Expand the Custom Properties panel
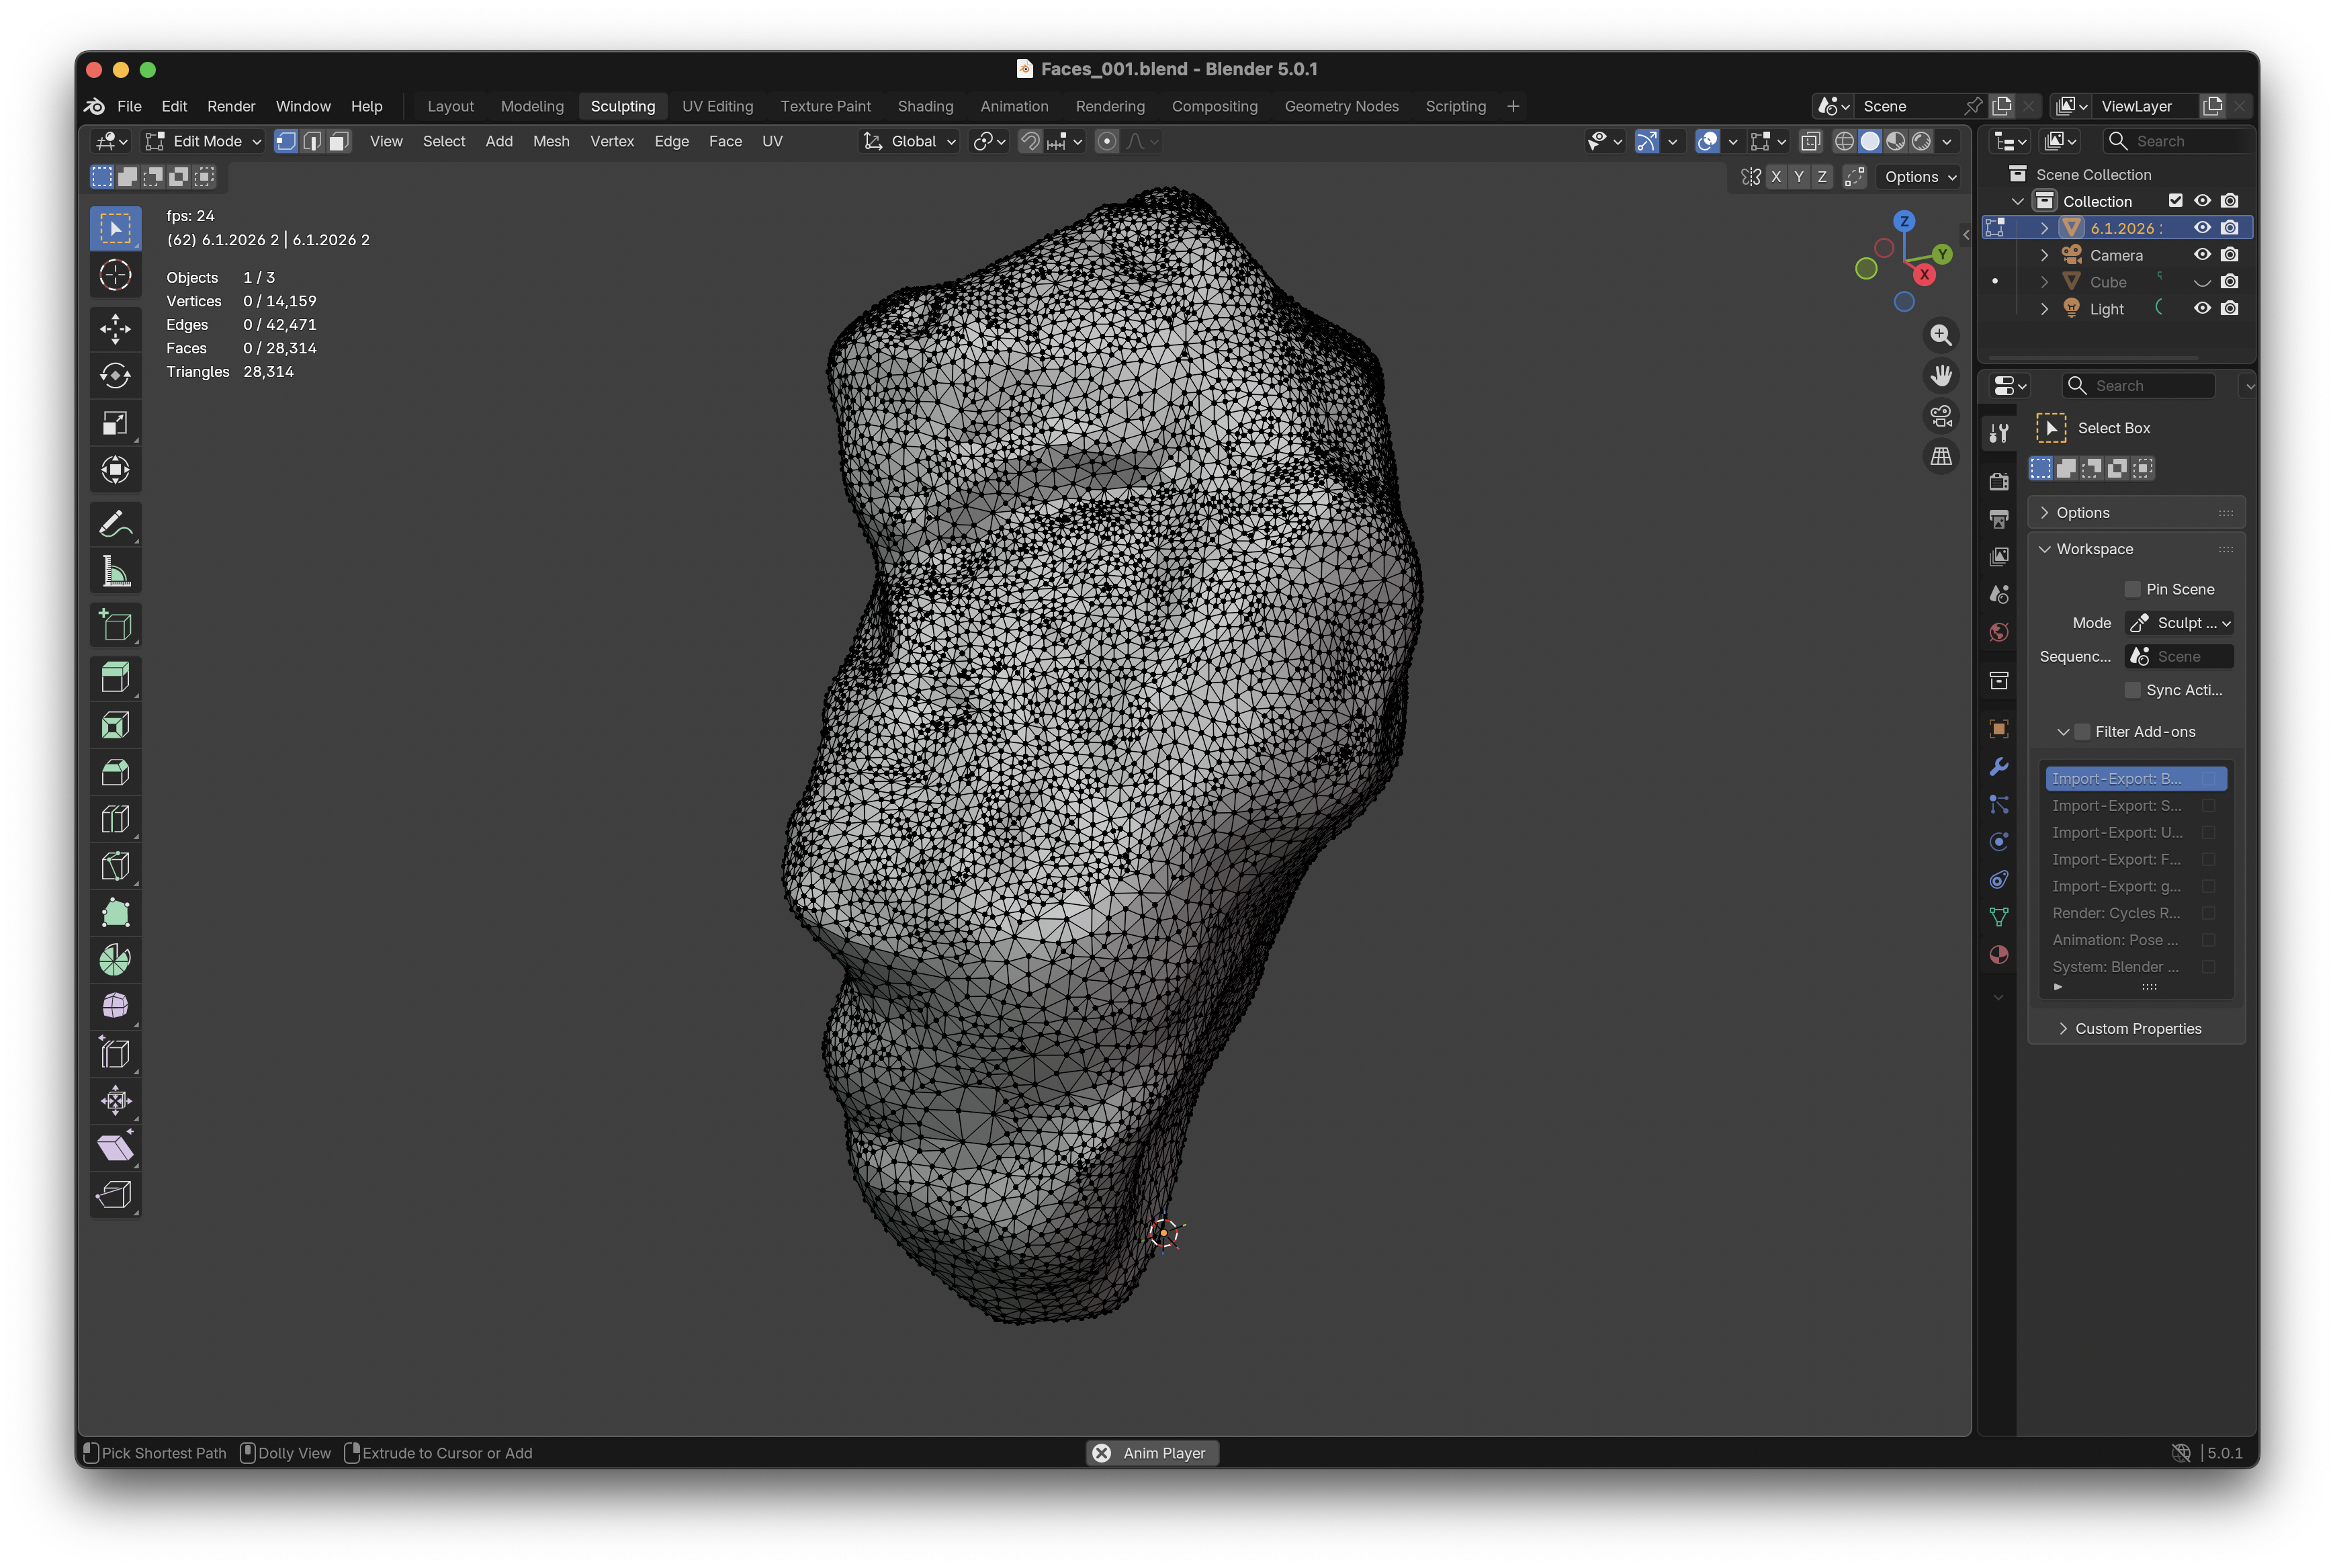Screen dimensions: 2335x1568 [2137, 1028]
